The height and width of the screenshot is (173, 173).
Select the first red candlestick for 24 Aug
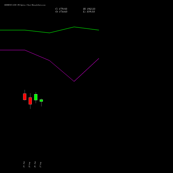point(25,97)
